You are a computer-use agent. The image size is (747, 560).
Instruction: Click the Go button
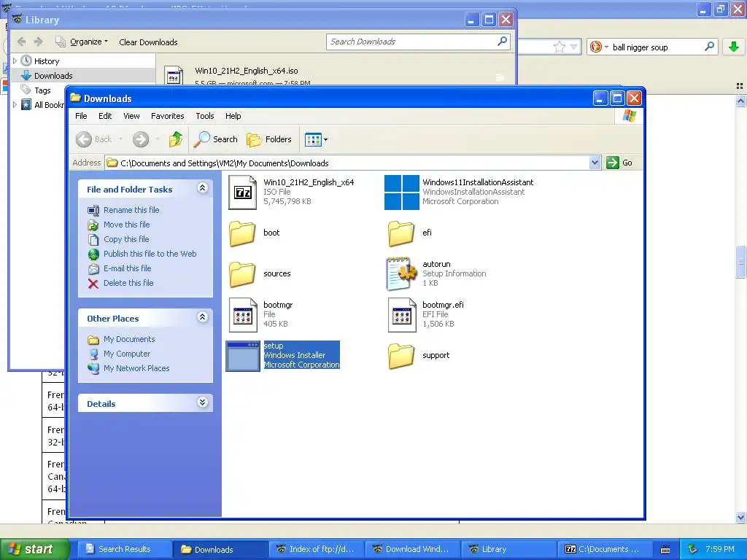[x=619, y=163]
